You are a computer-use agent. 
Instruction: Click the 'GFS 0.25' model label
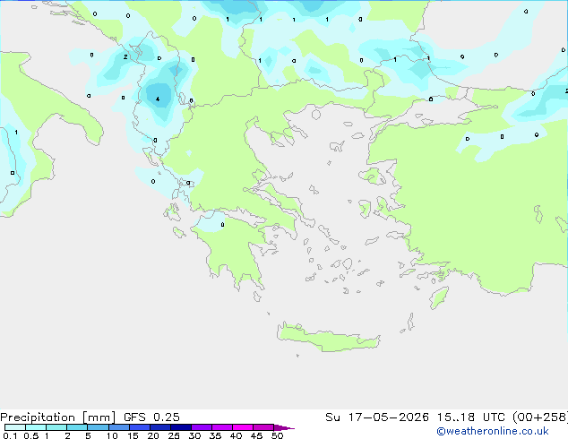[151, 417]
